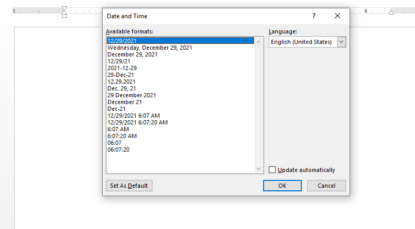Select format 12/29/2021 6:07 AM
415x229 pixels.
[x=134, y=116]
